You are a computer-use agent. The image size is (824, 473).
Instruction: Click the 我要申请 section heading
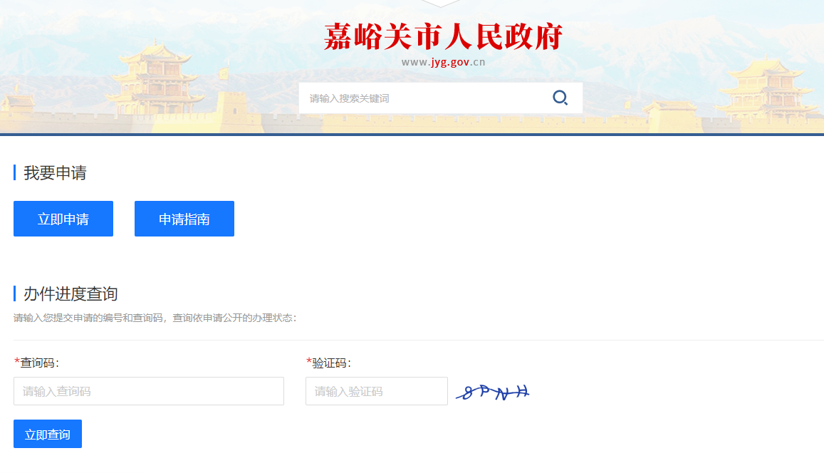pos(55,173)
